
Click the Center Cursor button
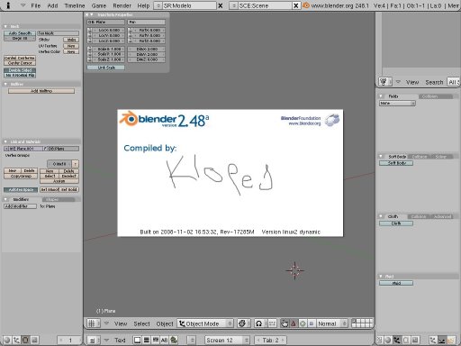click(20, 63)
